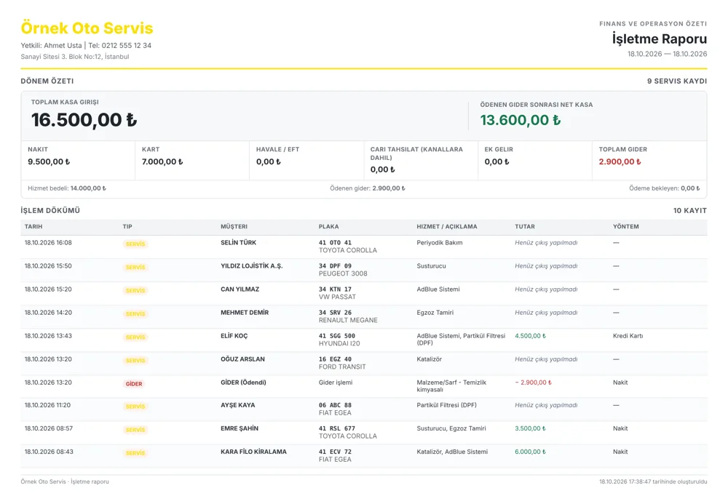
Task: Click the Örnek Oto Servis title
Action: click(x=87, y=28)
